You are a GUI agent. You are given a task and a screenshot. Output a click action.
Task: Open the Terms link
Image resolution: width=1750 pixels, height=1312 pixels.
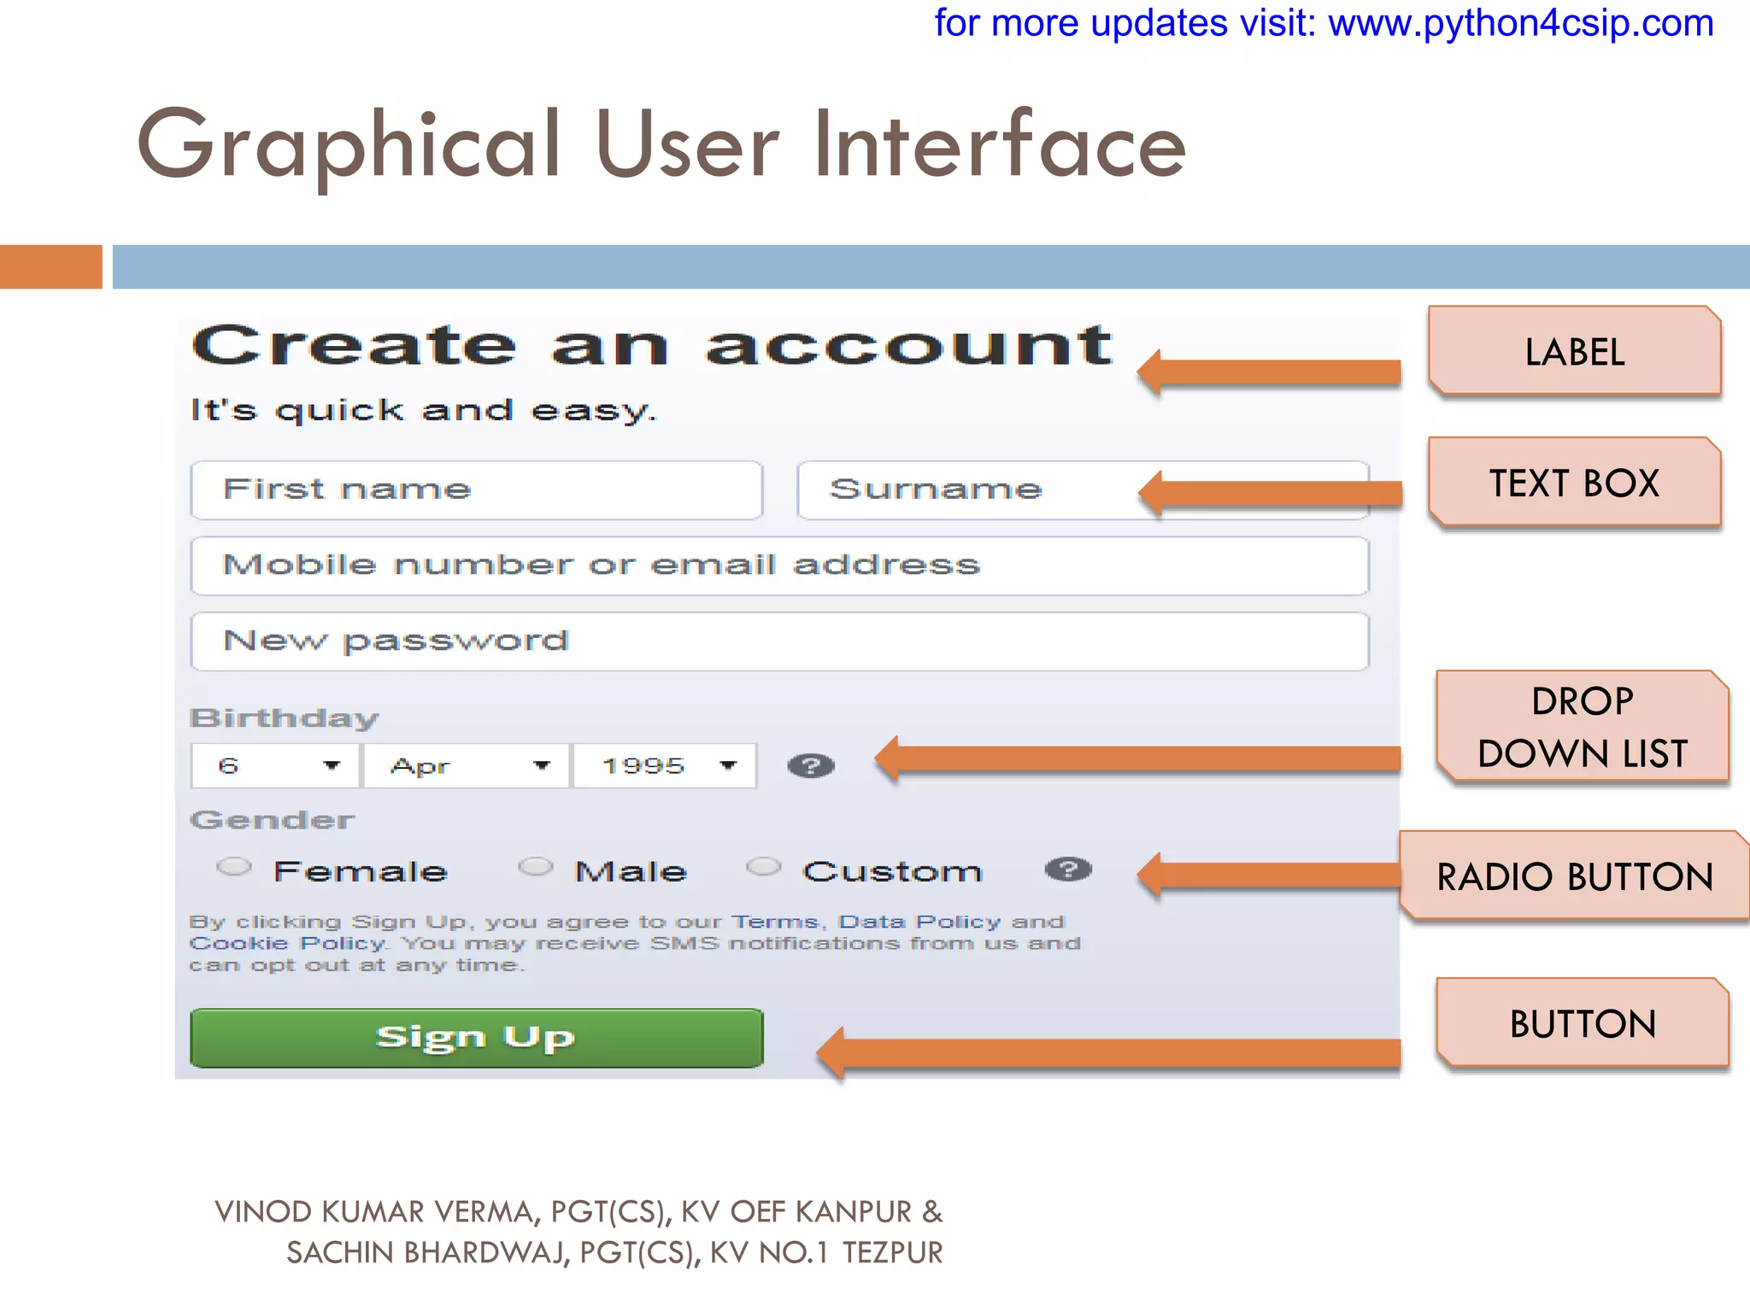[774, 922]
